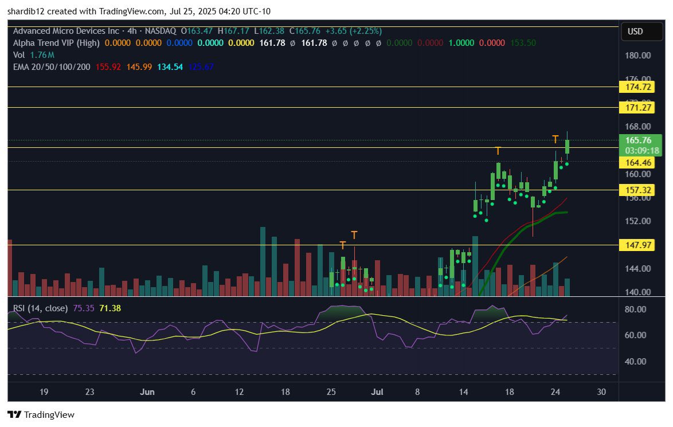Image resolution: width=673 pixels, height=427 pixels.
Task: Click the 24 date on time axis
Action: pos(555,392)
